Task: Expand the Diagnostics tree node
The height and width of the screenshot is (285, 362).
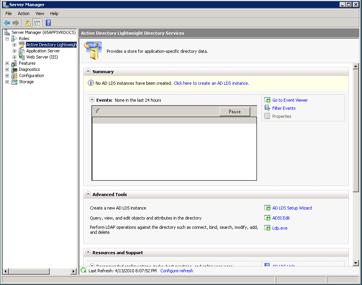Action: click(x=7, y=69)
